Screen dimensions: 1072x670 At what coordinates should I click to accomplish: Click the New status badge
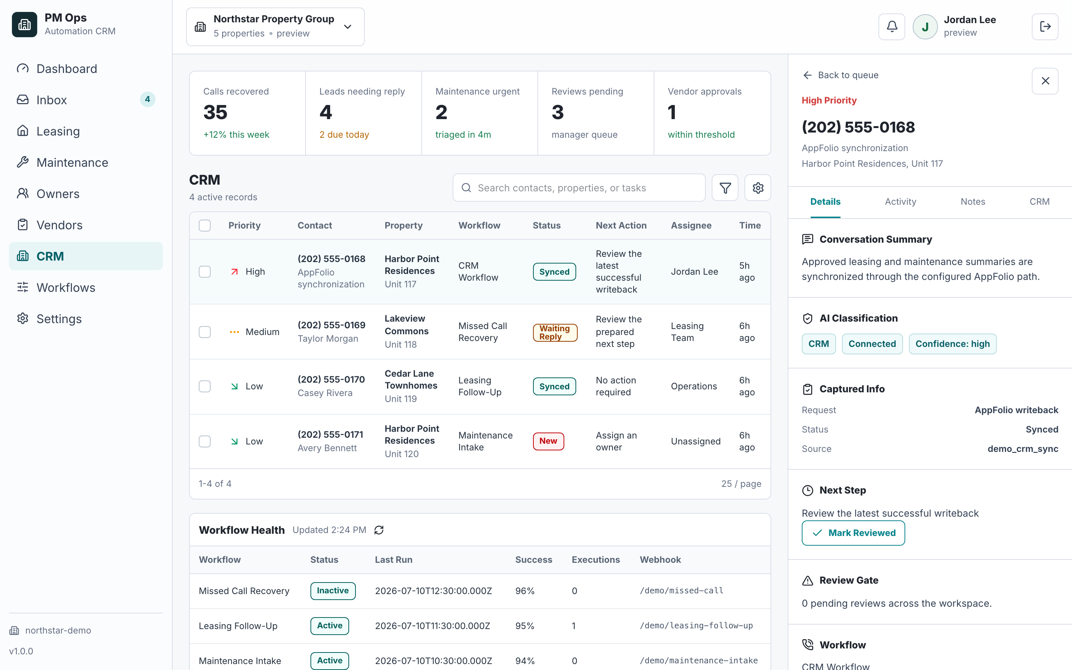pos(548,441)
